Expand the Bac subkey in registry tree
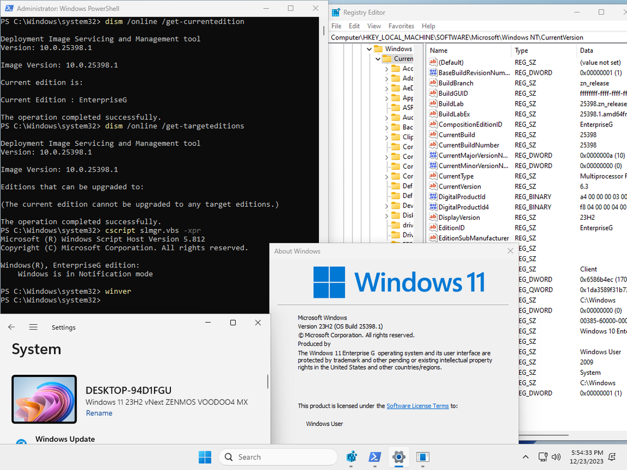This screenshot has height=470, width=627. [386, 127]
